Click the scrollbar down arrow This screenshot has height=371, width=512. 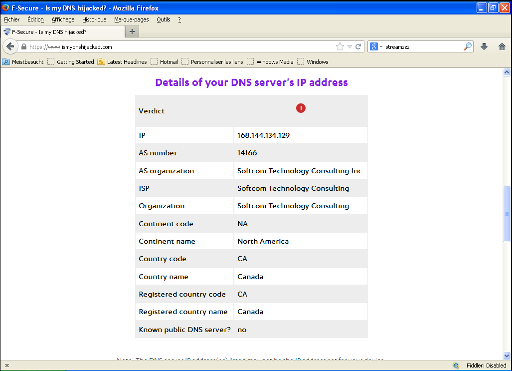507,356
